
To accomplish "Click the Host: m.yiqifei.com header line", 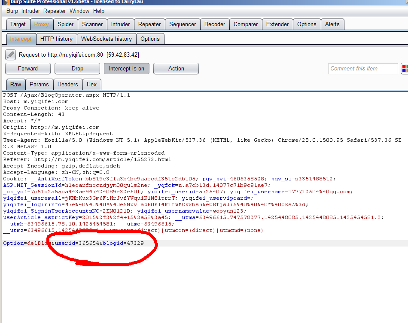I will (36, 101).
